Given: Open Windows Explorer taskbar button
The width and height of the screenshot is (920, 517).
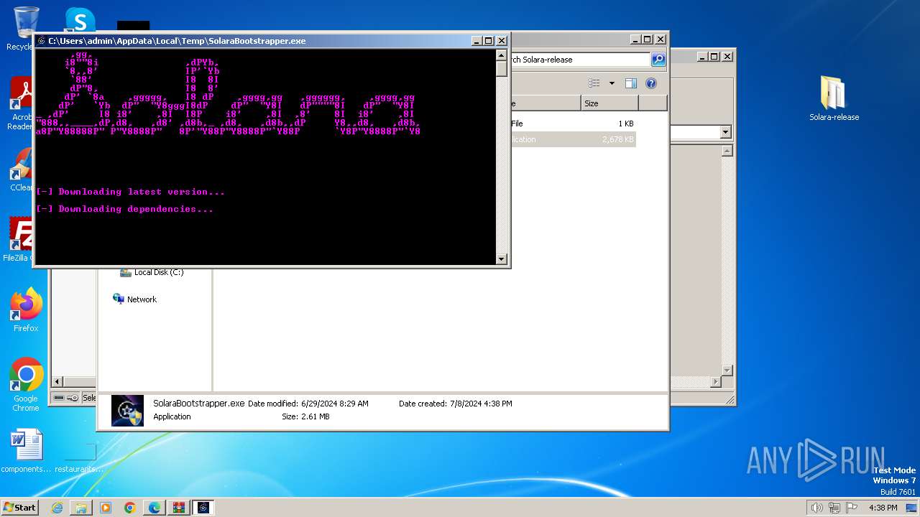Looking at the screenshot, I should click(81, 508).
